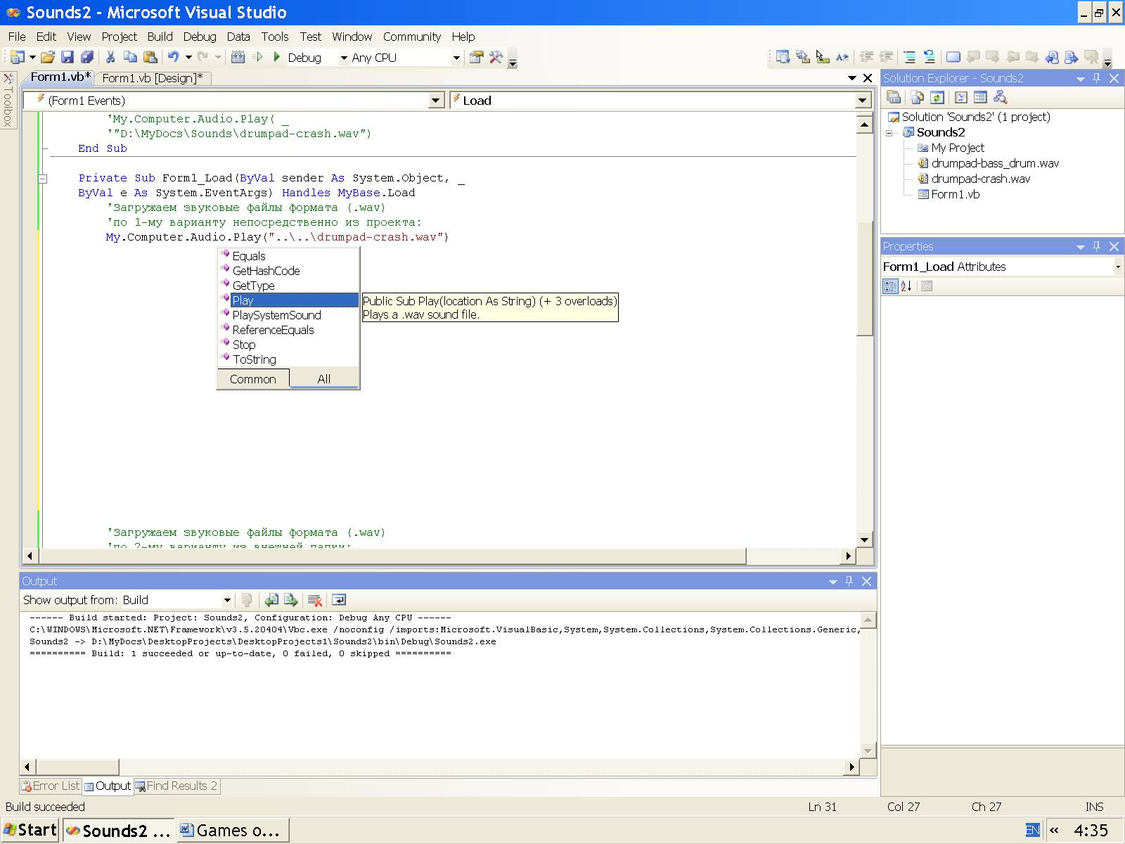1125x844 pixels.
Task: Collapse the Sounds2 project tree node
Action: [889, 132]
